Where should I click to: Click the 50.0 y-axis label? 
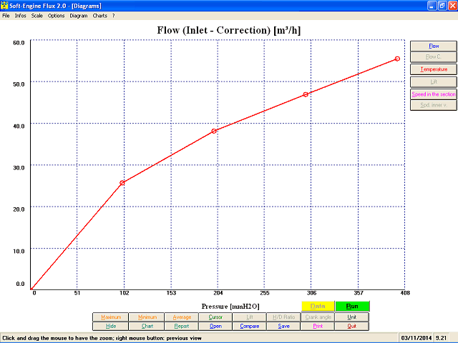pos(19,84)
